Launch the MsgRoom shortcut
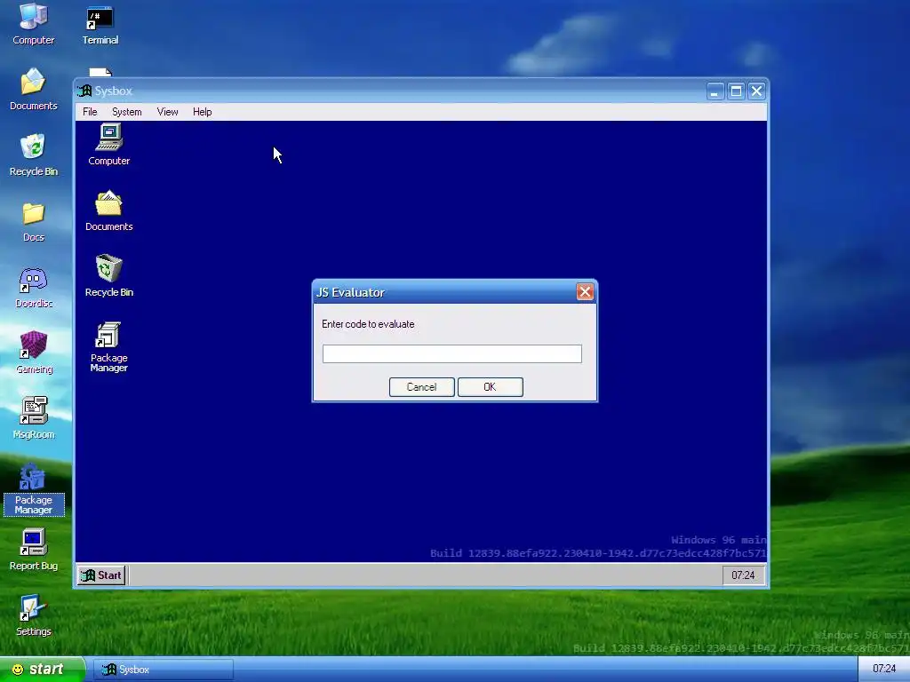The image size is (910, 682). click(x=33, y=418)
